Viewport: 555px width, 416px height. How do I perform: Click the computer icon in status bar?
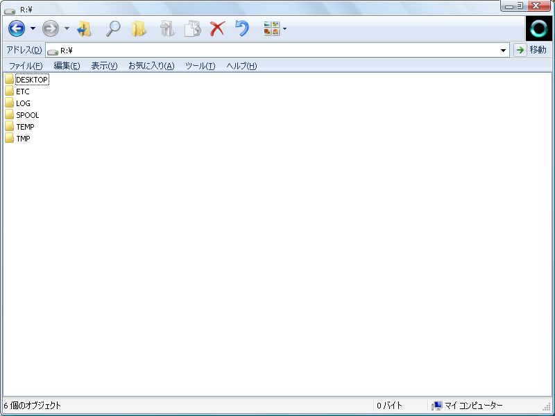click(x=437, y=406)
